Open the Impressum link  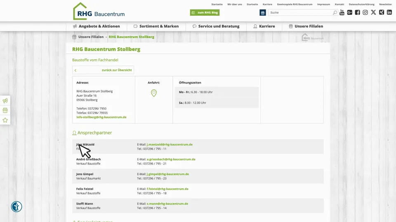tap(323, 4)
